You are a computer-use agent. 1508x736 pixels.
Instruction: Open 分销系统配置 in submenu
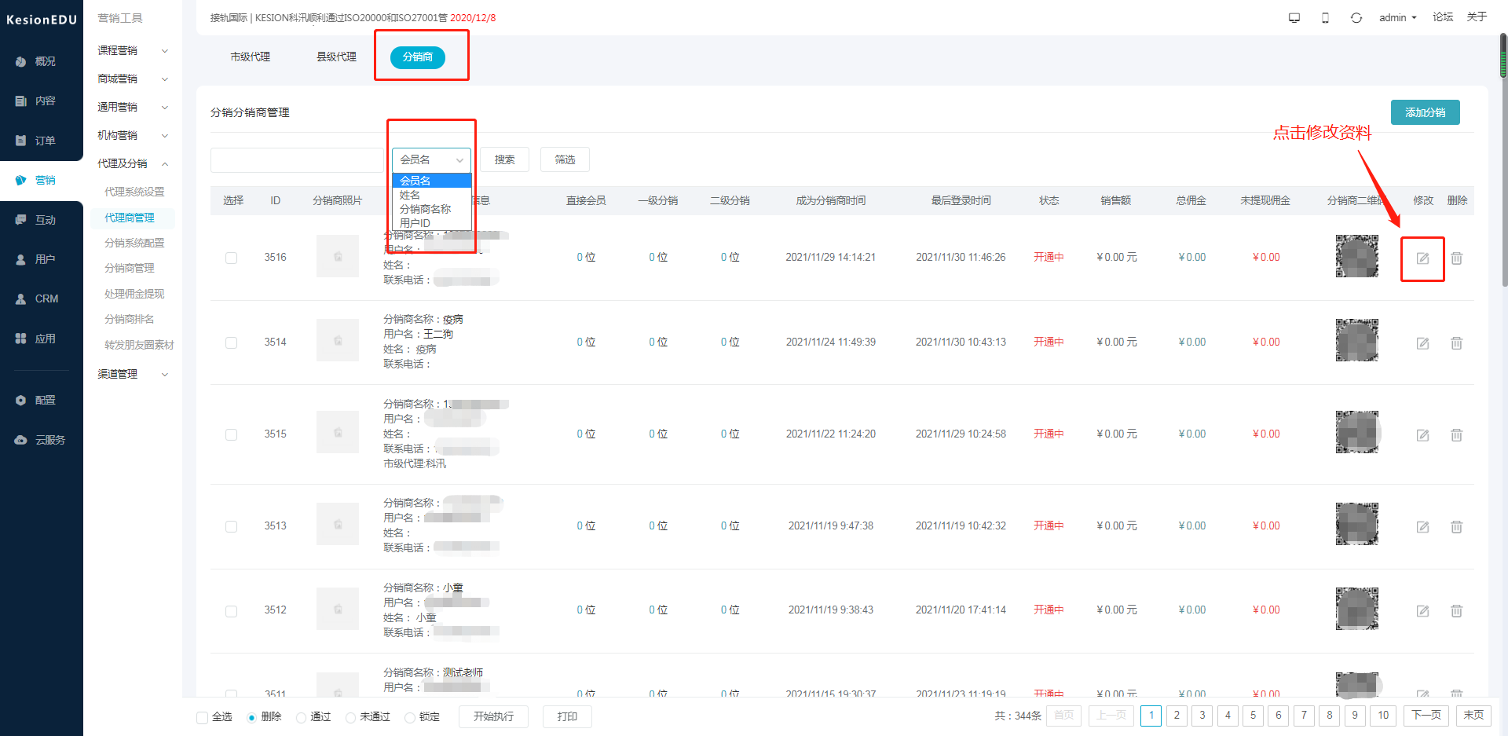pos(134,243)
